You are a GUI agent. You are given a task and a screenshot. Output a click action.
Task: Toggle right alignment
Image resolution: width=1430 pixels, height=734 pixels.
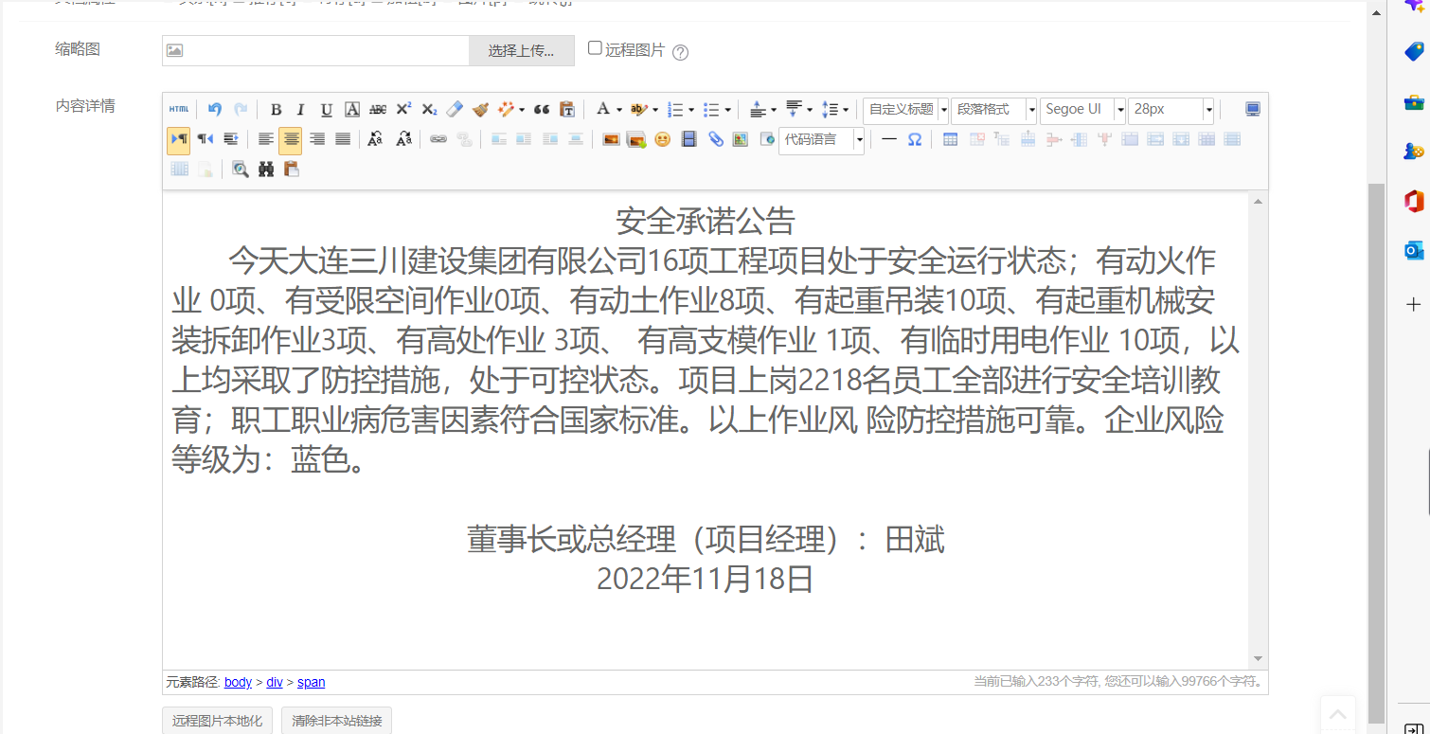pyautogui.click(x=317, y=139)
